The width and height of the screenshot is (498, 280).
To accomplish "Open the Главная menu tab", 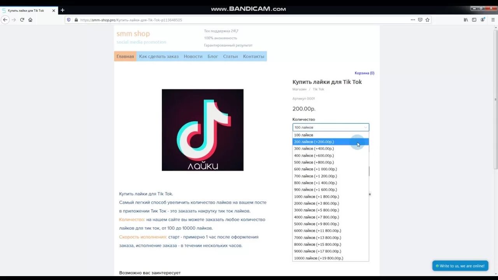I will [x=125, y=56].
